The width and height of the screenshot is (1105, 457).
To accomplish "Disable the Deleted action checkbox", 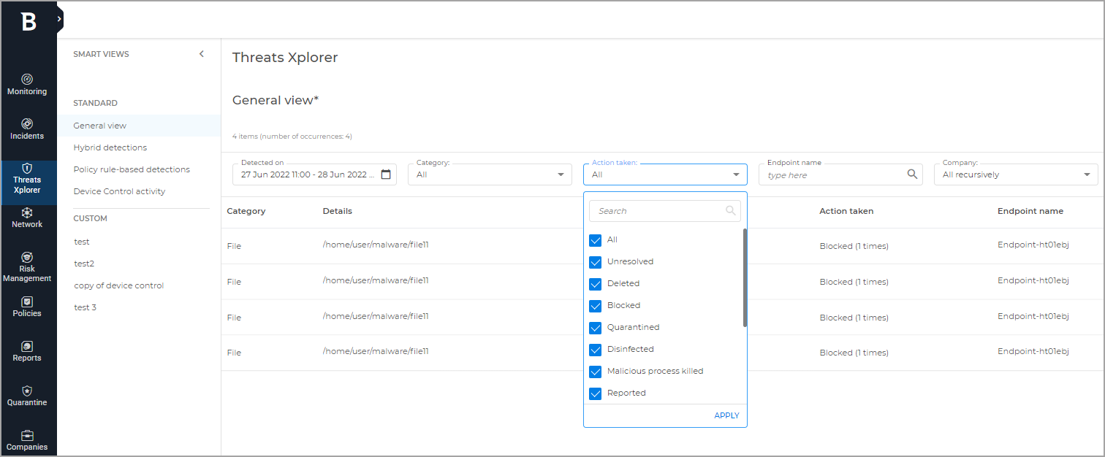I will point(595,283).
